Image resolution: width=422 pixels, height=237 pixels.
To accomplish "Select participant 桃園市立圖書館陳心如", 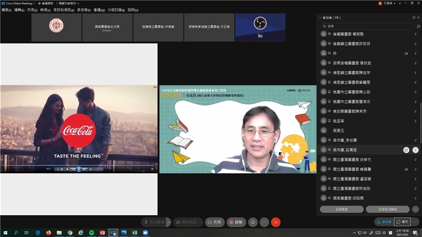I will pyautogui.click(x=369, y=92).
